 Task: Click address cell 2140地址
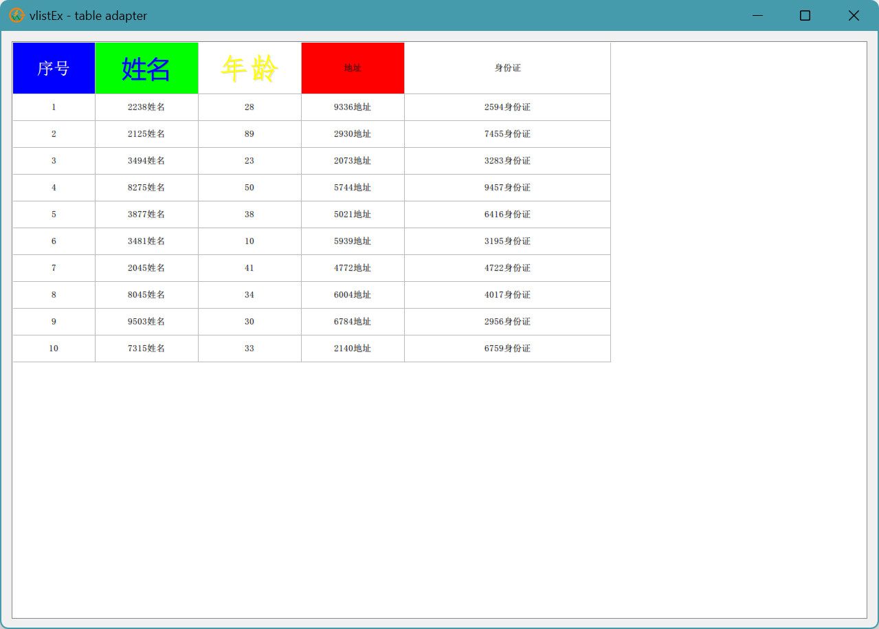click(x=353, y=349)
